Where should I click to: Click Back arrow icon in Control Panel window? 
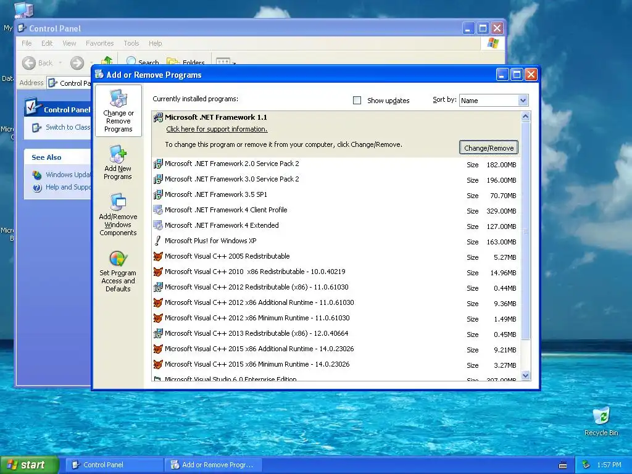pyautogui.click(x=28, y=63)
